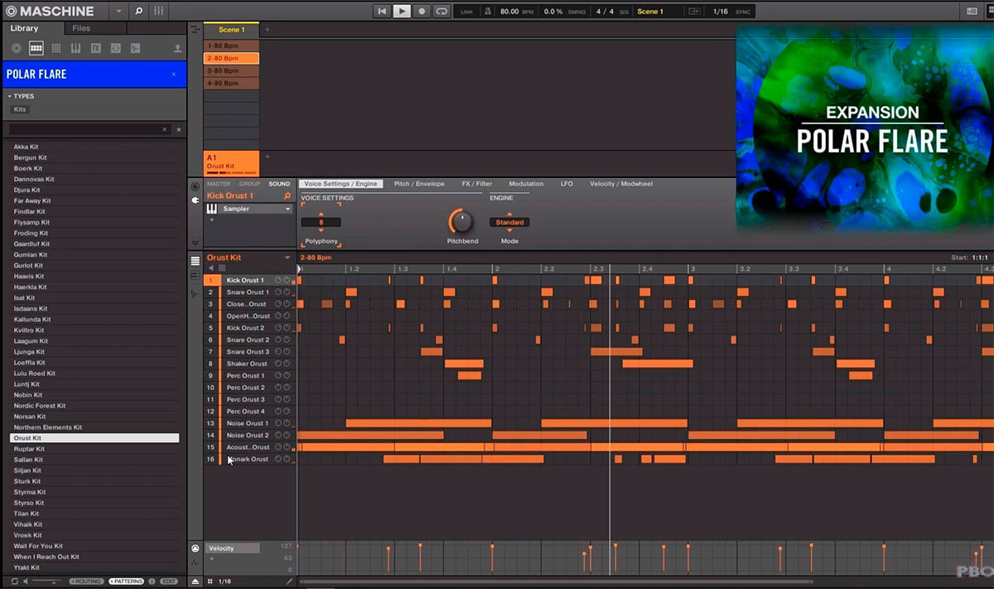Toggle the +PATTERNS browser option
This screenshot has width=994, height=589.
[126, 582]
